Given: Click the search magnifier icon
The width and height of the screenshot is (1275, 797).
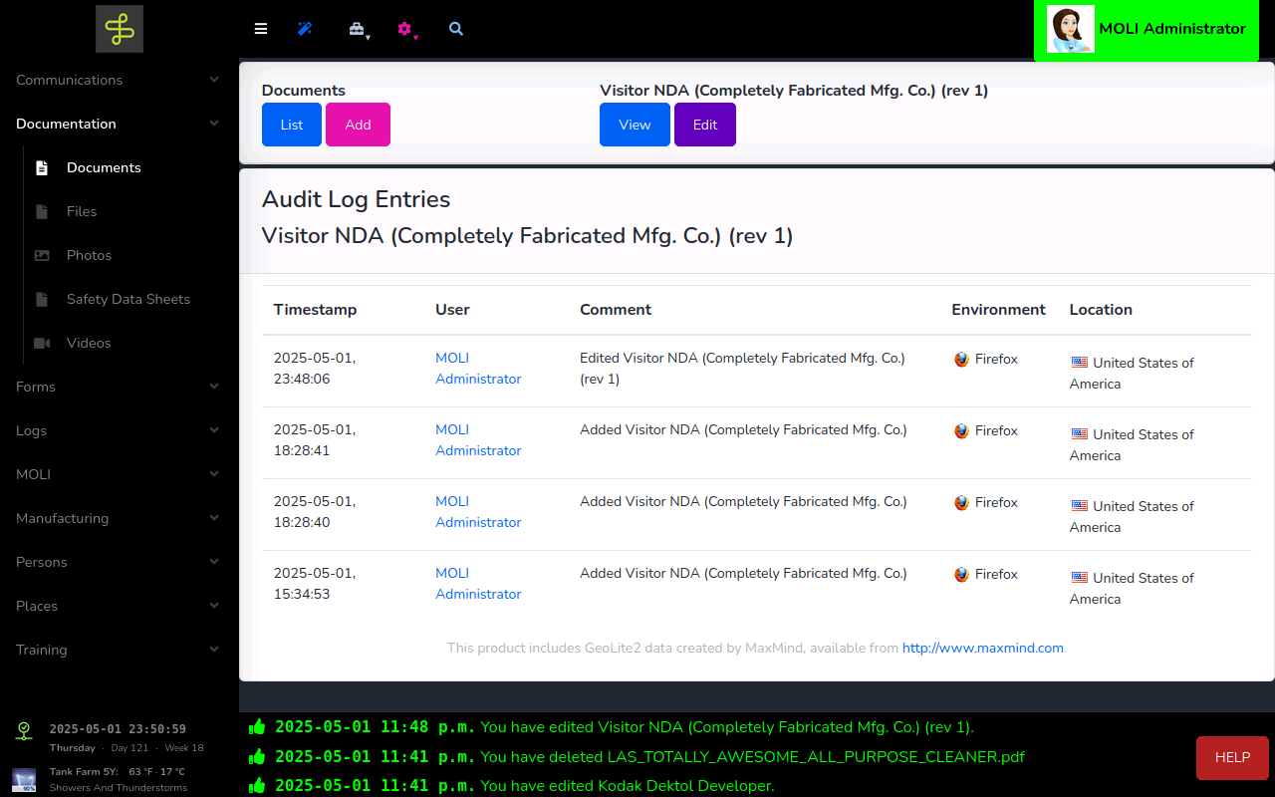Looking at the screenshot, I should tap(456, 29).
